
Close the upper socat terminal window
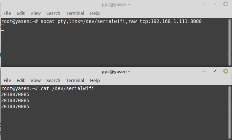(226, 4)
